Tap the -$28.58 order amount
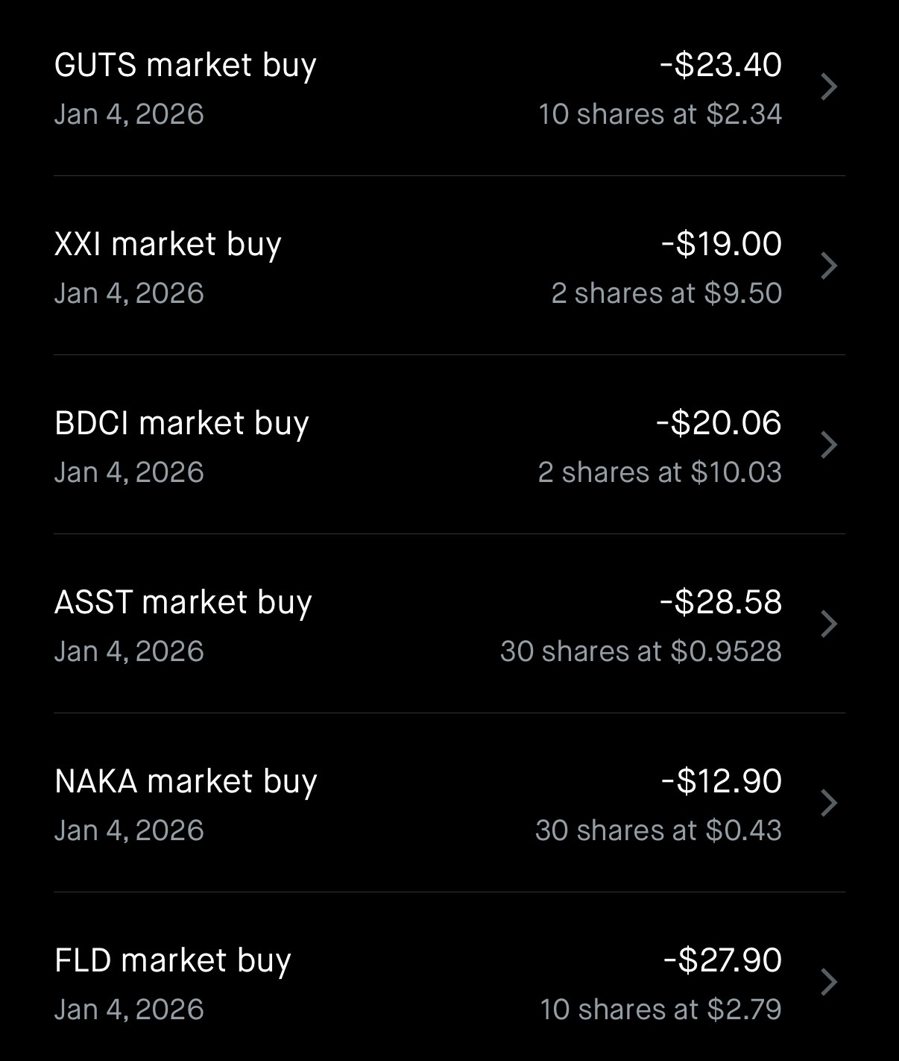 coord(721,602)
